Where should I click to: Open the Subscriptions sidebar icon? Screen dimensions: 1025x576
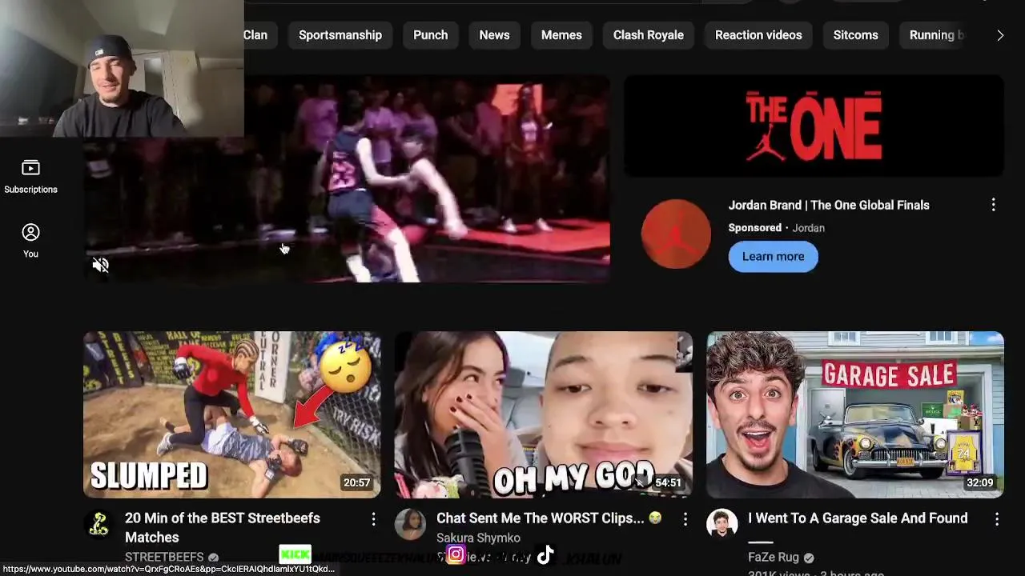click(30, 176)
